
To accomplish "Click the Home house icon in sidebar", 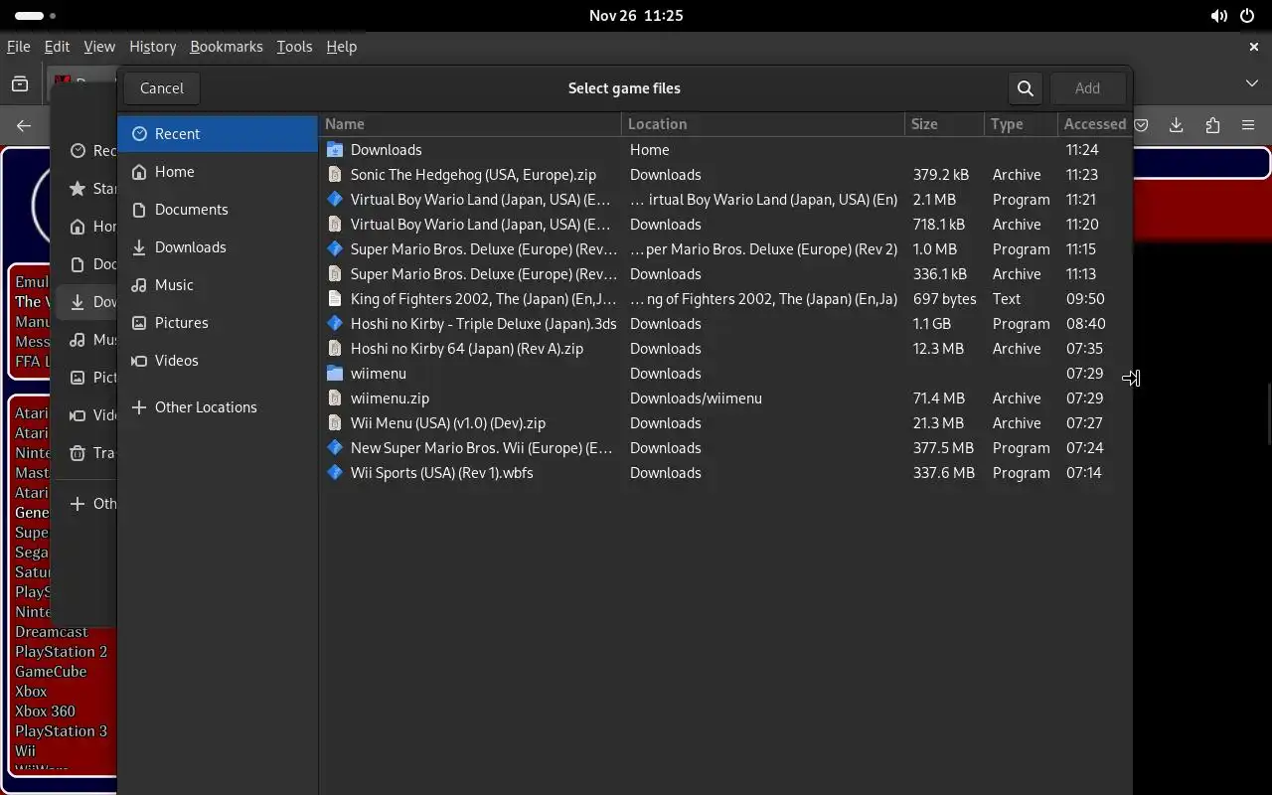I will pyautogui.click(x=139, y=171).
